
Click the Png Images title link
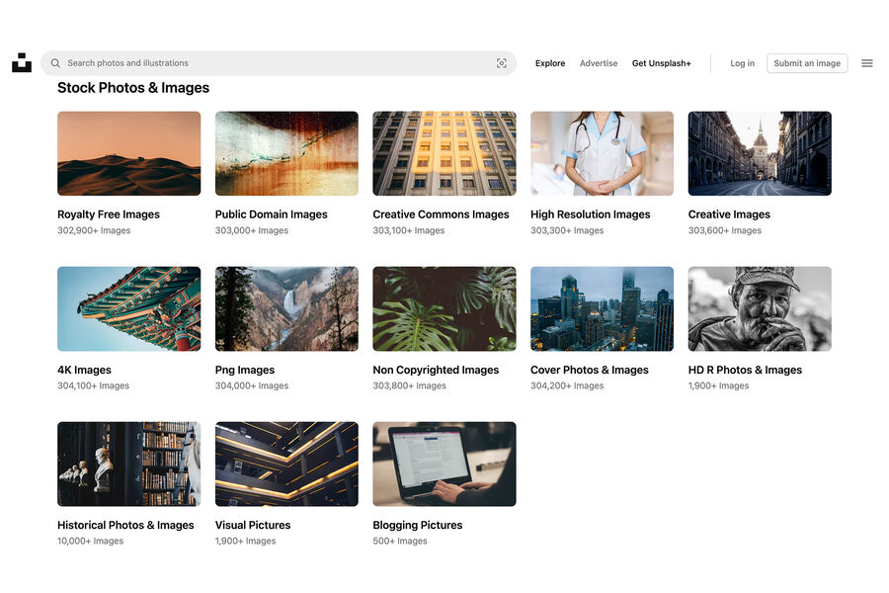[x=244, y=370]
